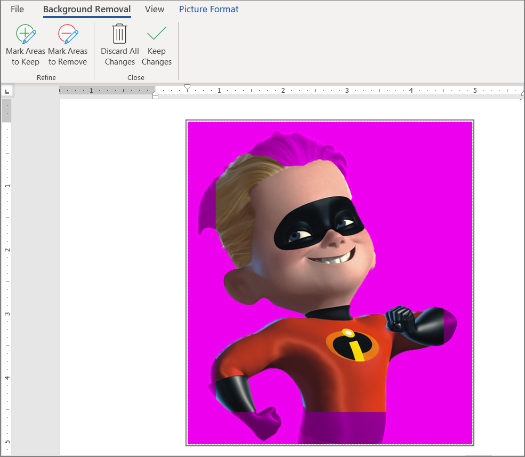Click the left indent marker on ruler
525x457 pixels.
coord(155,96)
